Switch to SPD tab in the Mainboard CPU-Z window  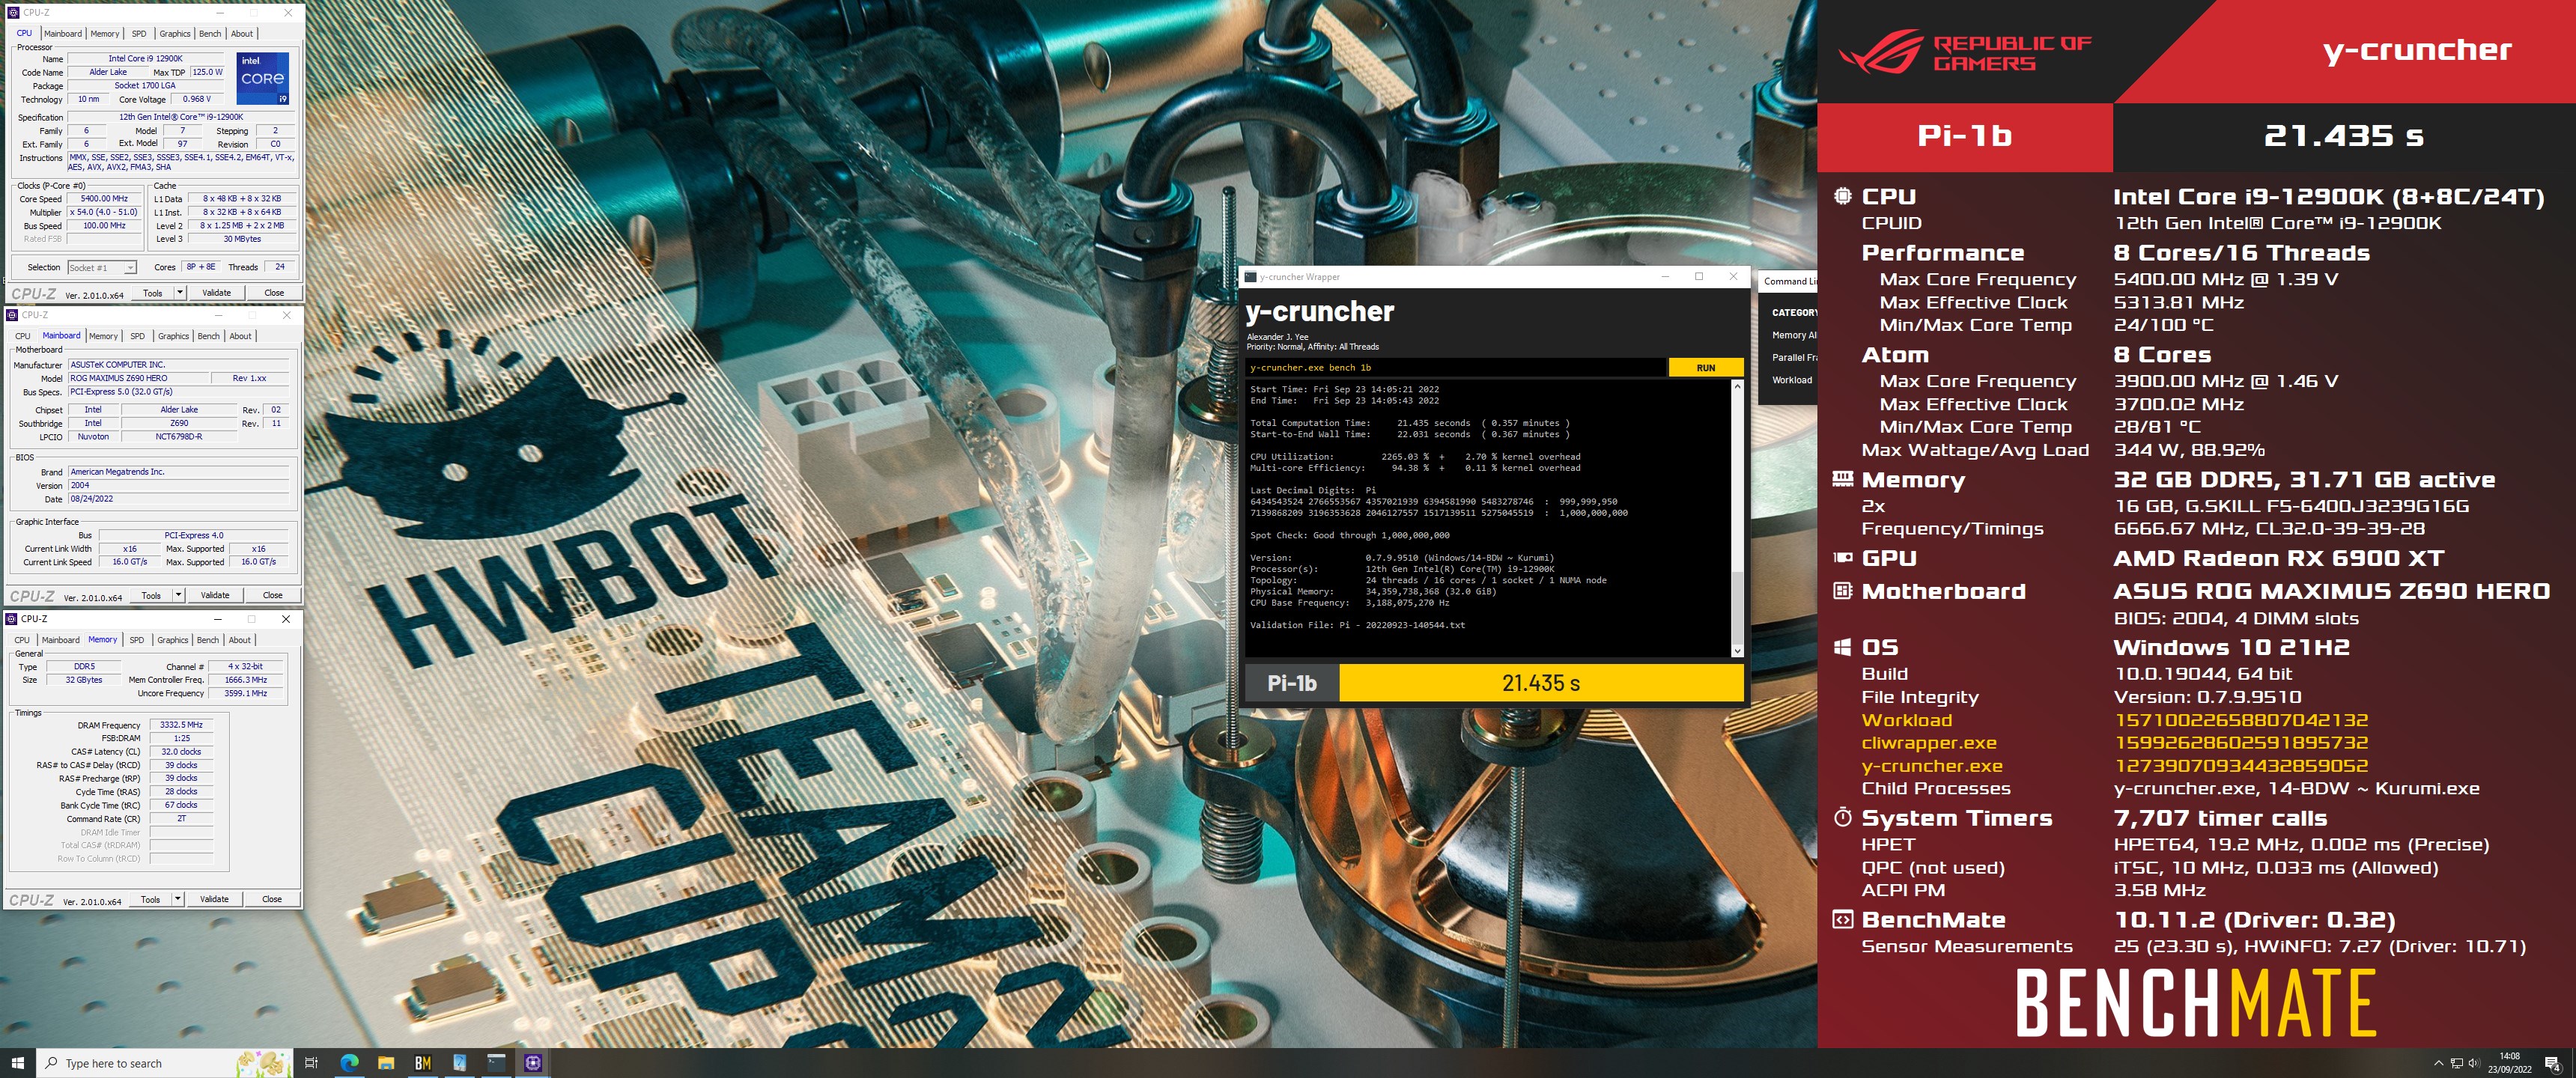138,336
